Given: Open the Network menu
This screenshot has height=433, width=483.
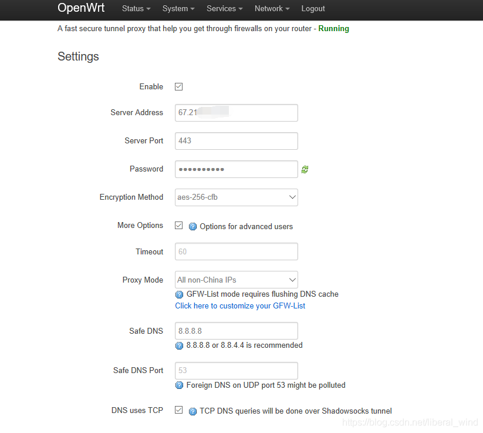Looking at the screenshot, I should 272,9.
